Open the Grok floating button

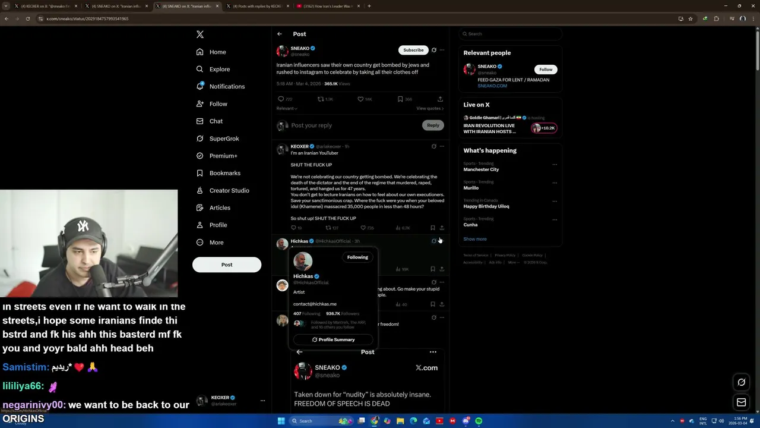tap(742, 382)
